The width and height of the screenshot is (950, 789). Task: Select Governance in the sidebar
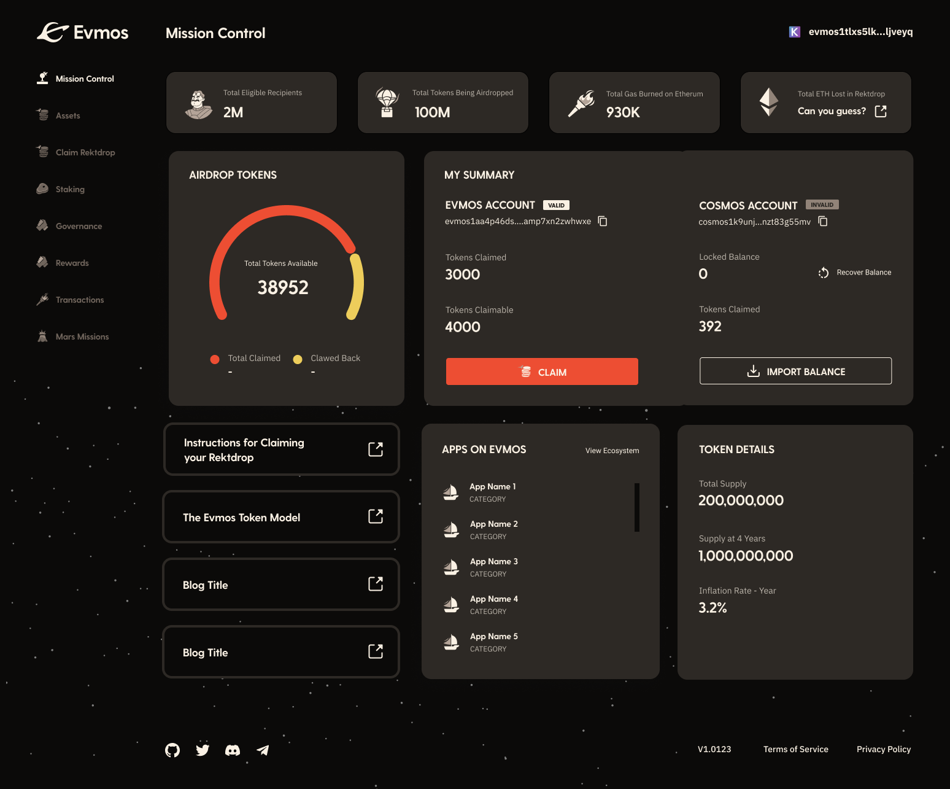click(x=79, y=226)
